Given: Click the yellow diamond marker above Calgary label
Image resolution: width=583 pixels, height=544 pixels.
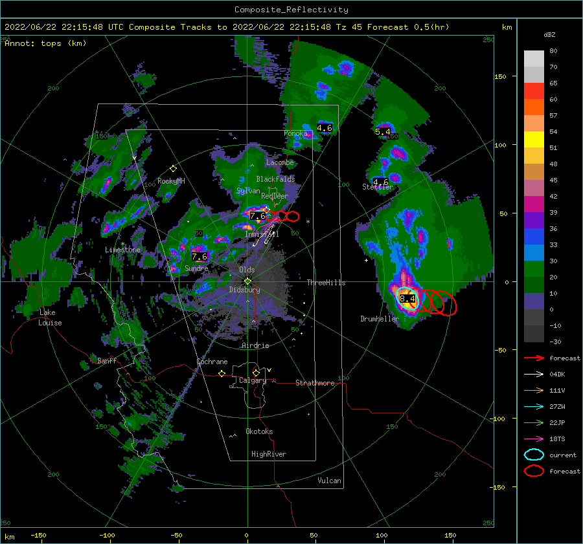Looking at the screenshot, I should coord(256,373).
